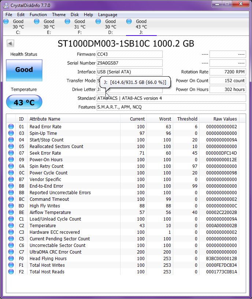Screen dimensions: 252x299
Task: Click the Standard field ATA8-ACS
Action: click(x=171, y=98)
